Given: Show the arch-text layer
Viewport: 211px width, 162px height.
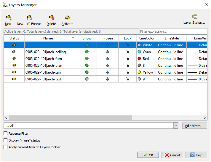Looking at the screenshot, I should pos(87,79).
